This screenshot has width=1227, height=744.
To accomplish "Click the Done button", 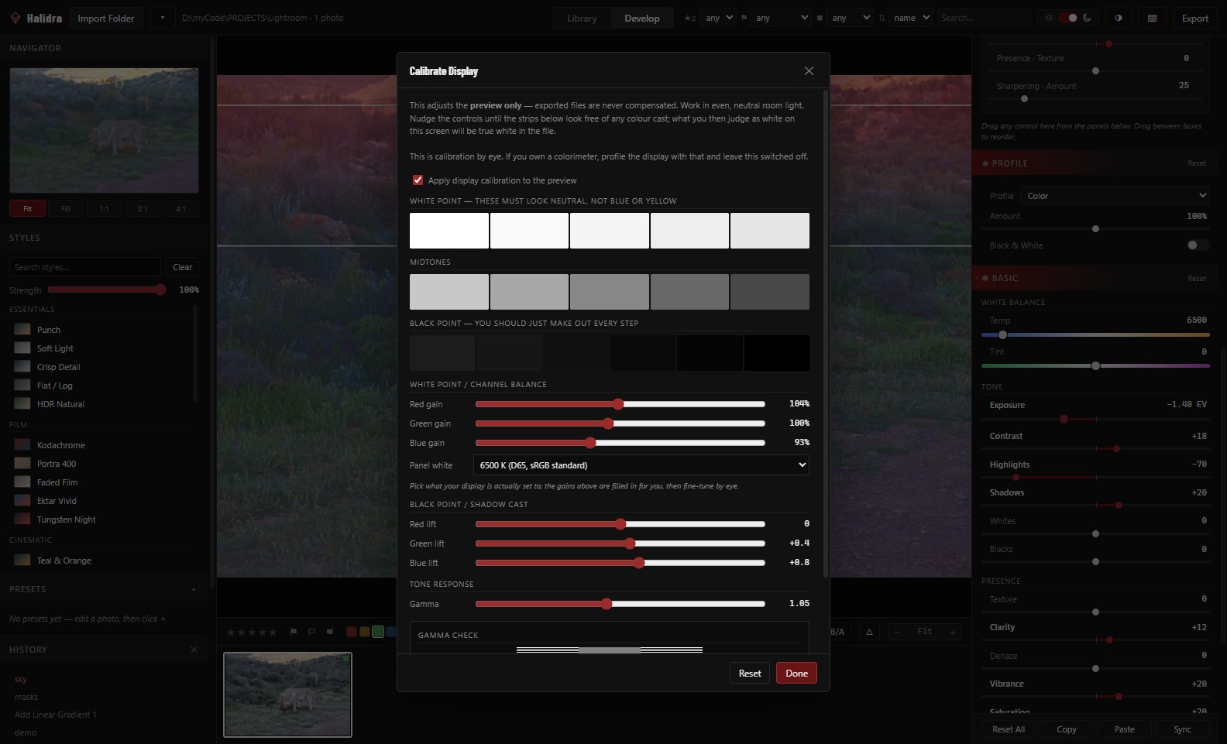I will (796, 673).
